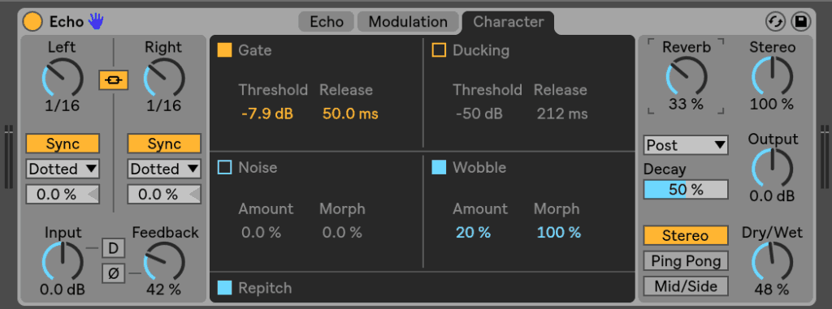Click the Decay 50 % slider

686,189
